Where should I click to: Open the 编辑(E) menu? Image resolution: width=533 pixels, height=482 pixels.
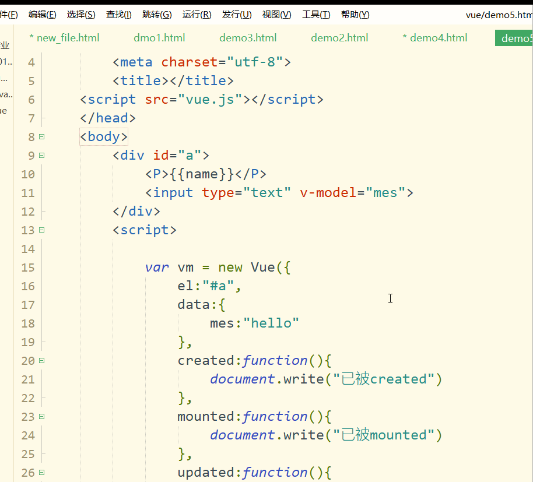pos(43,15)
